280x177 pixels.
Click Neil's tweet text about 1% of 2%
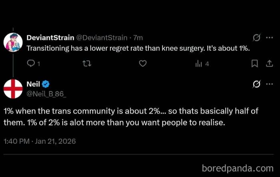tap(116, 117)
